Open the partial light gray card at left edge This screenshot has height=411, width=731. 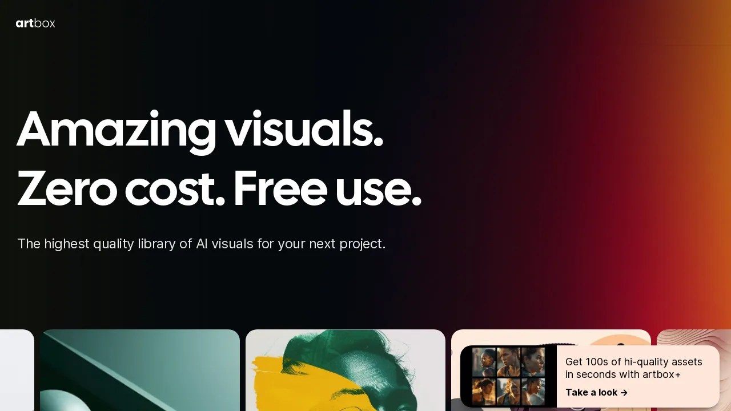[x=17, y=370]
